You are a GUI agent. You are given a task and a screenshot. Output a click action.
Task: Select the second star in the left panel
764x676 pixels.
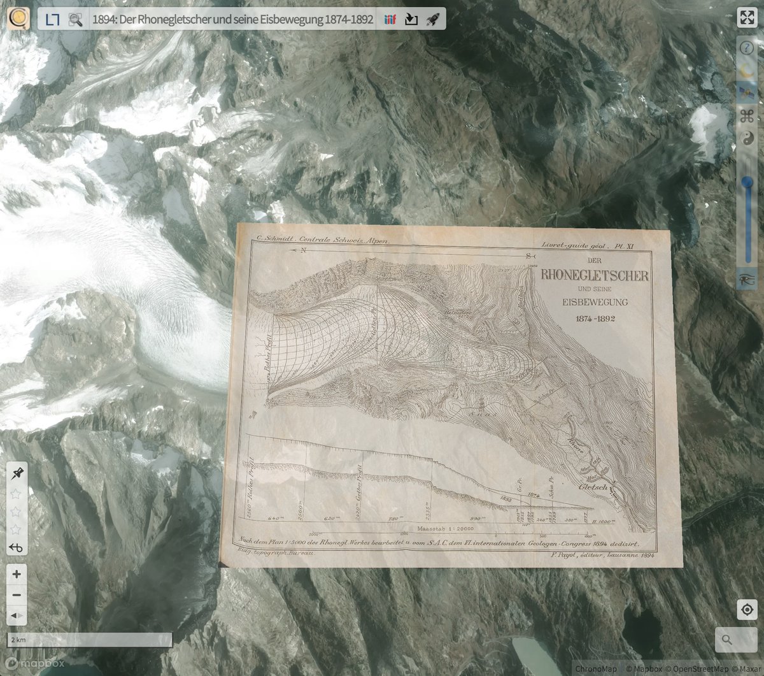tap(17, 511)
